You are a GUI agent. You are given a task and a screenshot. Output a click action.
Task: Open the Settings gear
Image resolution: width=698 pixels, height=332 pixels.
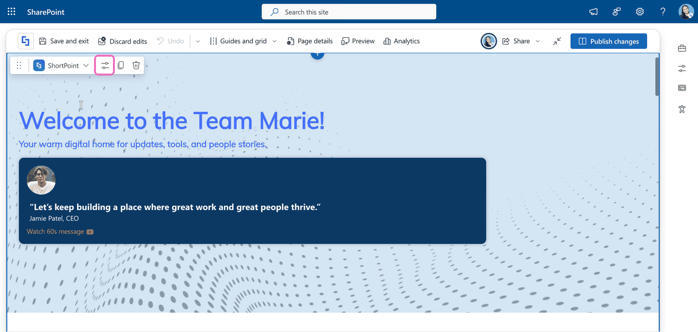coord(640,12)
